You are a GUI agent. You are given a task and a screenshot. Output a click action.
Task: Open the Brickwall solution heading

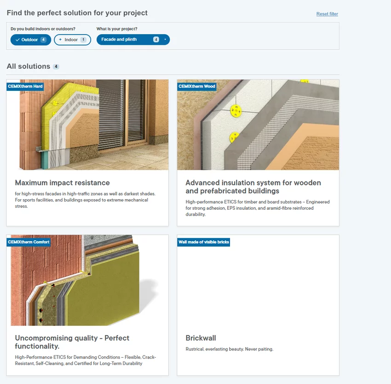[x=201, y=338]
